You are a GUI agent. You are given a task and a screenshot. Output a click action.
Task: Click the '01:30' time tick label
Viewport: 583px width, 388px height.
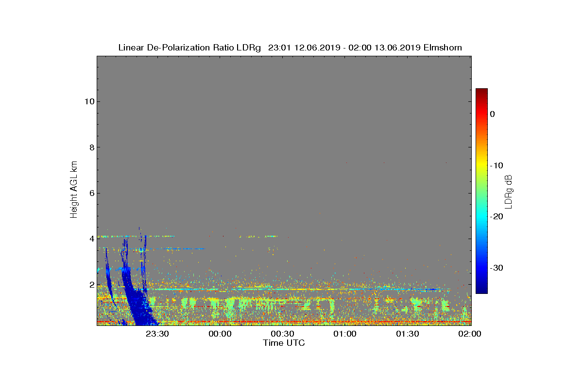(407, 334)
